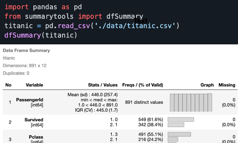Click the Variable column header
Image resolution: width=238 pixels, height=143 pixels.
click(34, 85)
